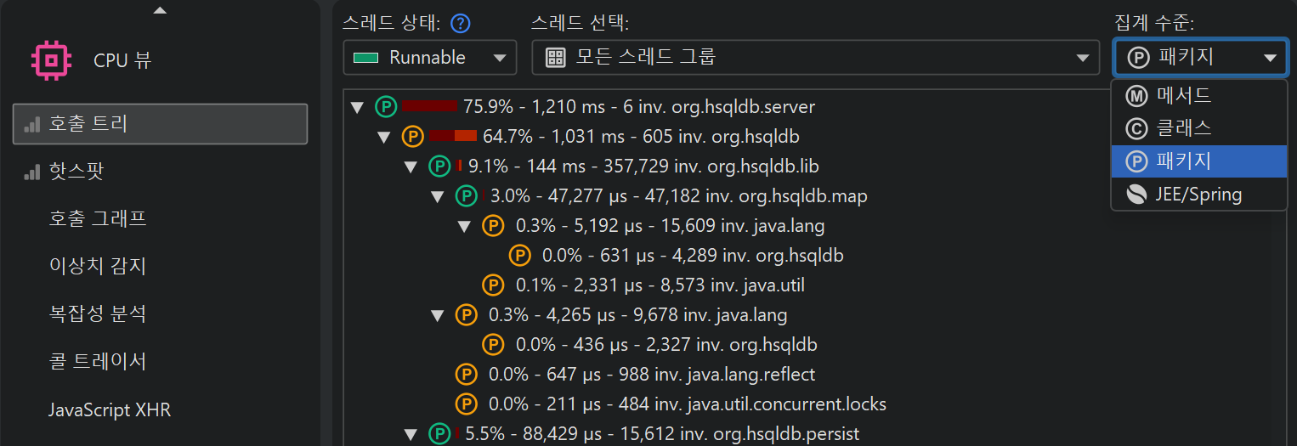Image resolution: width=1297 pixels, height=446 pixels.
Task: Collapse the org.hsqldb.map tree node
Action: click(x=438, y=196)
